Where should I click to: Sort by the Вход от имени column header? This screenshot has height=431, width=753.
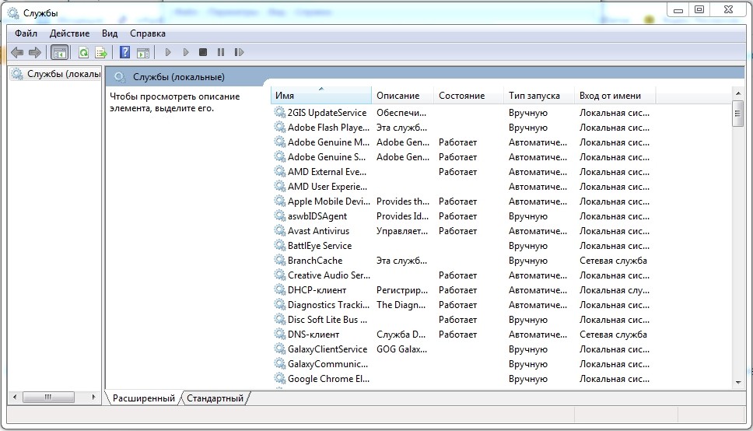(x=615, y=95)
